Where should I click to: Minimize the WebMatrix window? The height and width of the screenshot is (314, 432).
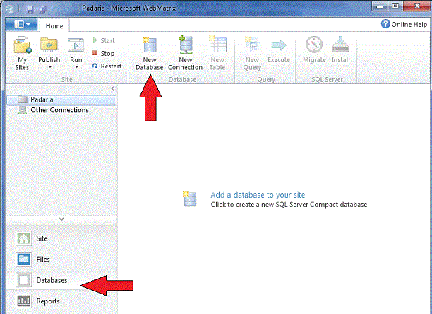tap(379, 6)
